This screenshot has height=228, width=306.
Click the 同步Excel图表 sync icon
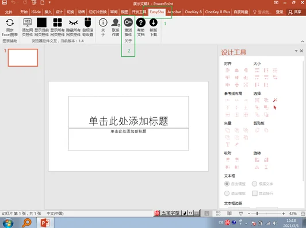coord(10,22)
